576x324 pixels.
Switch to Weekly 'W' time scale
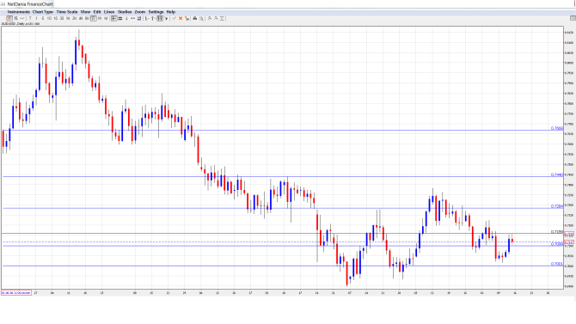[x=100, y=18]
